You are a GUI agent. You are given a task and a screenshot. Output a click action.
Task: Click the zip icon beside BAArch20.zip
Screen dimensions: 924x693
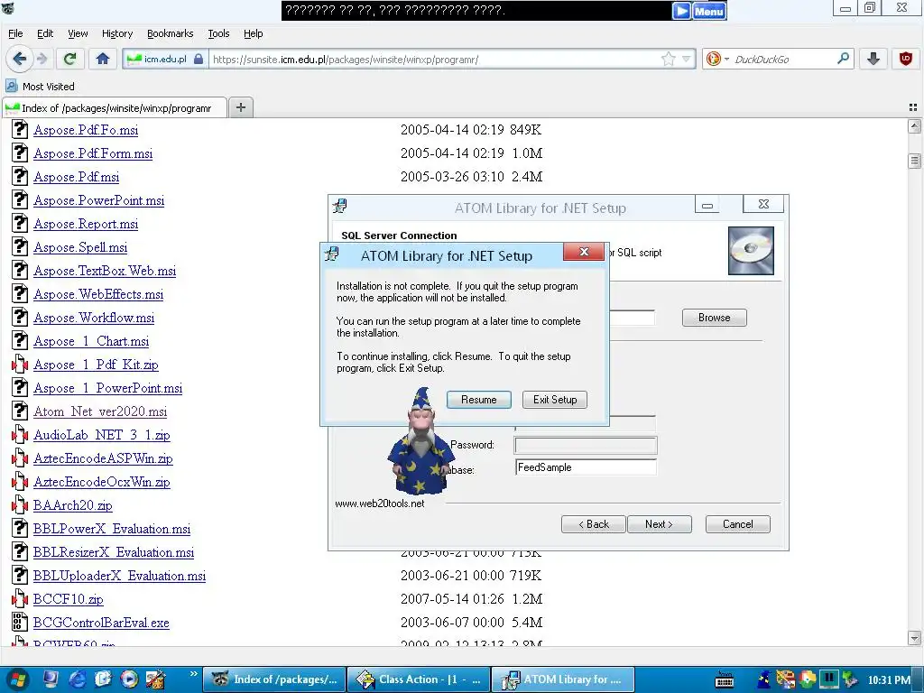20,505
